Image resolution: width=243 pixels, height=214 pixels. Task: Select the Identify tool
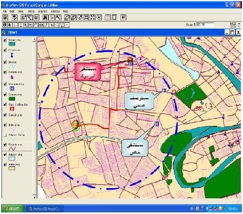point(5,25)
